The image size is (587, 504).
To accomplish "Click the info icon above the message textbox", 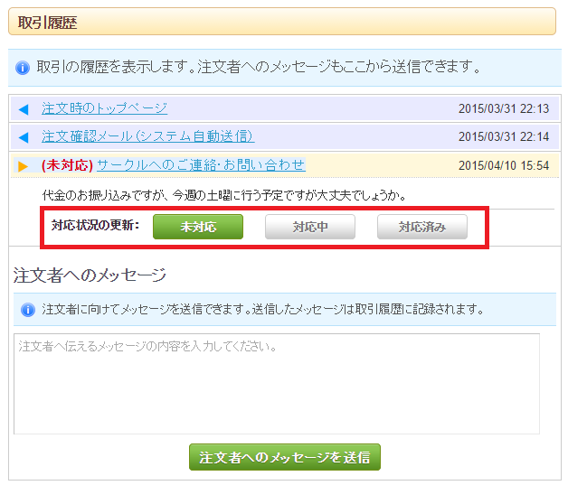I will coord(27,310).
